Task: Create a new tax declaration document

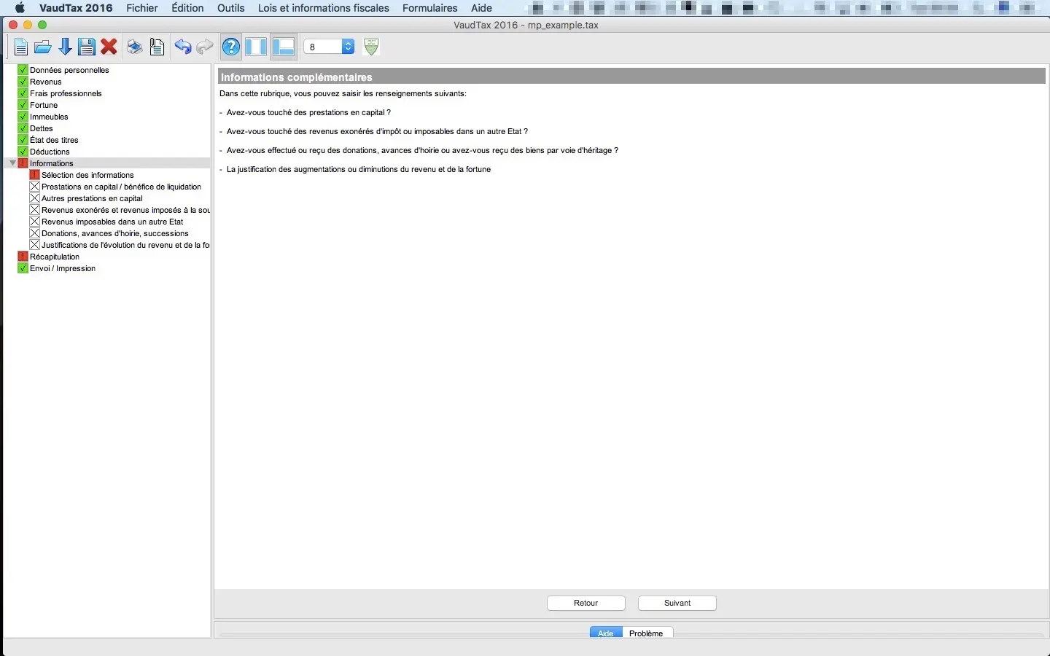Action: [x=20, y=47]
